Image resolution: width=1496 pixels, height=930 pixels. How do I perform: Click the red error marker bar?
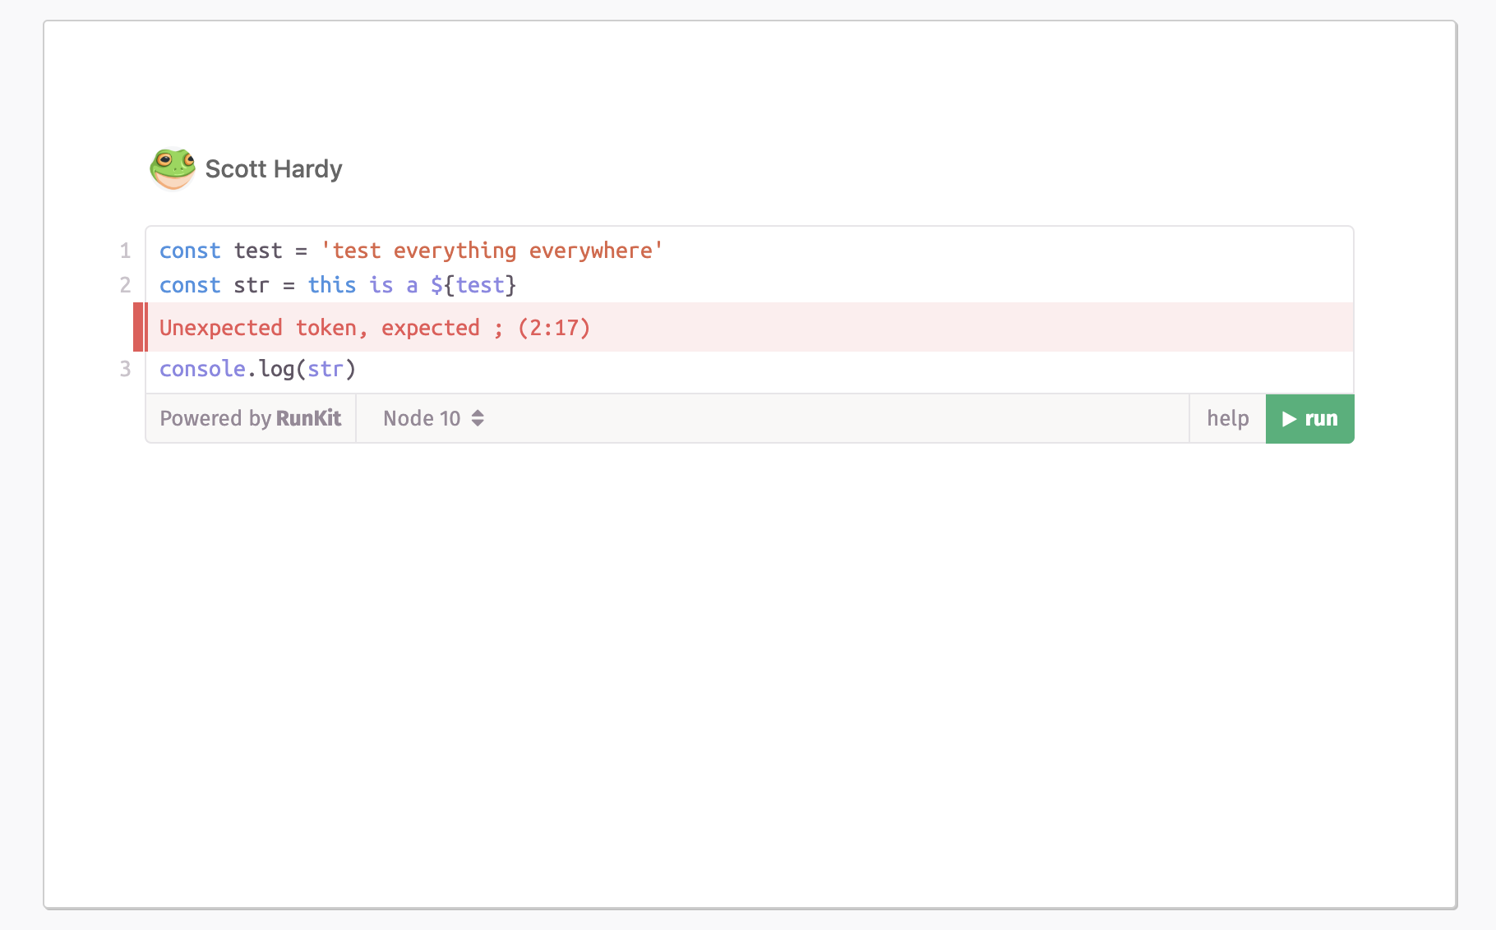(x=139, y=327)
